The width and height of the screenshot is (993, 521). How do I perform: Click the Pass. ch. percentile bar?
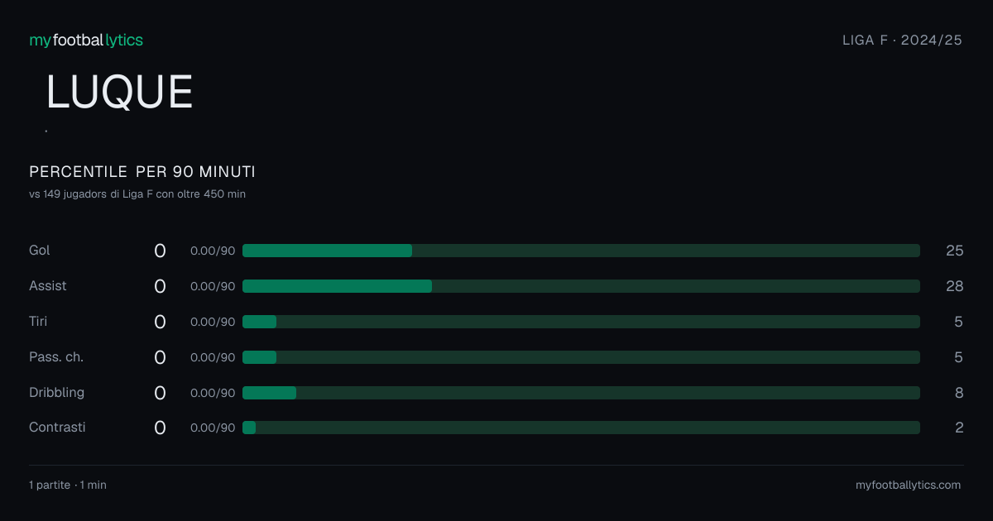[581, 357]
